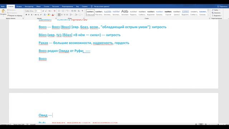Viewport: 229px width, 129px height.
Task: Expand the styles gallery More arrow
Action: [x=208, y=15]
